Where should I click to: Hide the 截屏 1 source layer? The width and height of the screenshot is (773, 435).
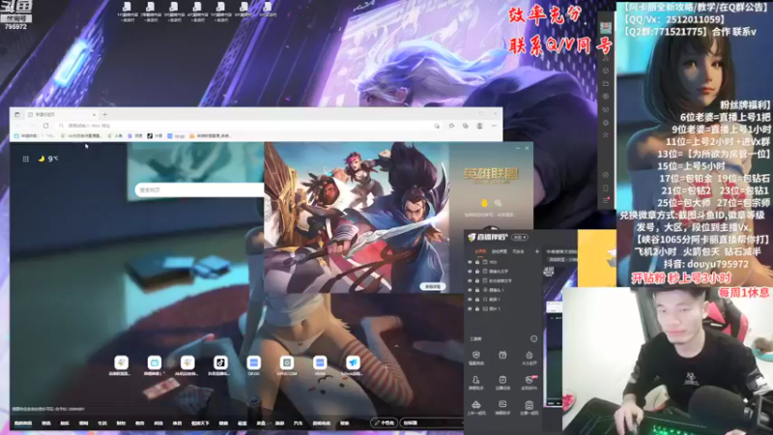470,300
